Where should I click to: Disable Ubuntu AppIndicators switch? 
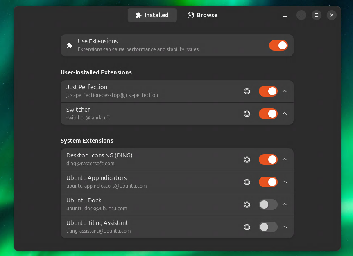(x=268, y=182)
